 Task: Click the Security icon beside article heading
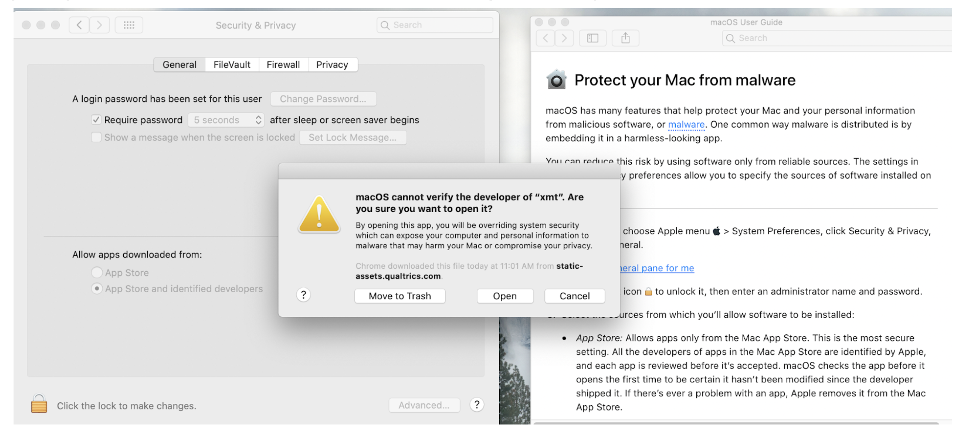pos(556,79)
